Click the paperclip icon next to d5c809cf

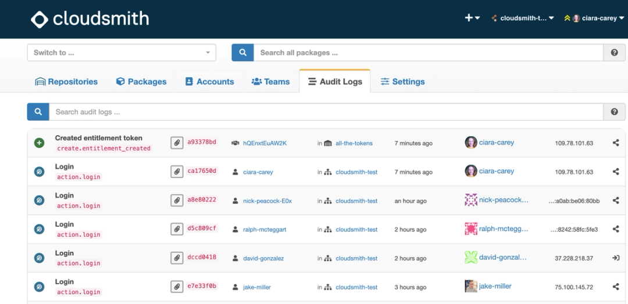coord(177,229)
